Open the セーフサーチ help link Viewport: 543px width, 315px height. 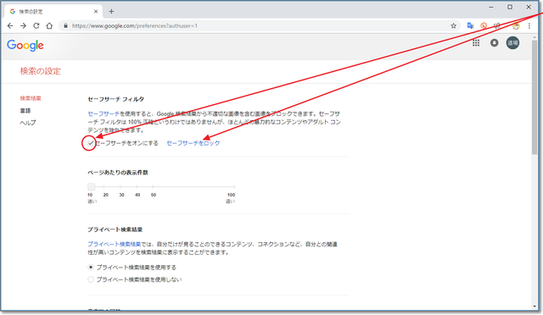104,113
